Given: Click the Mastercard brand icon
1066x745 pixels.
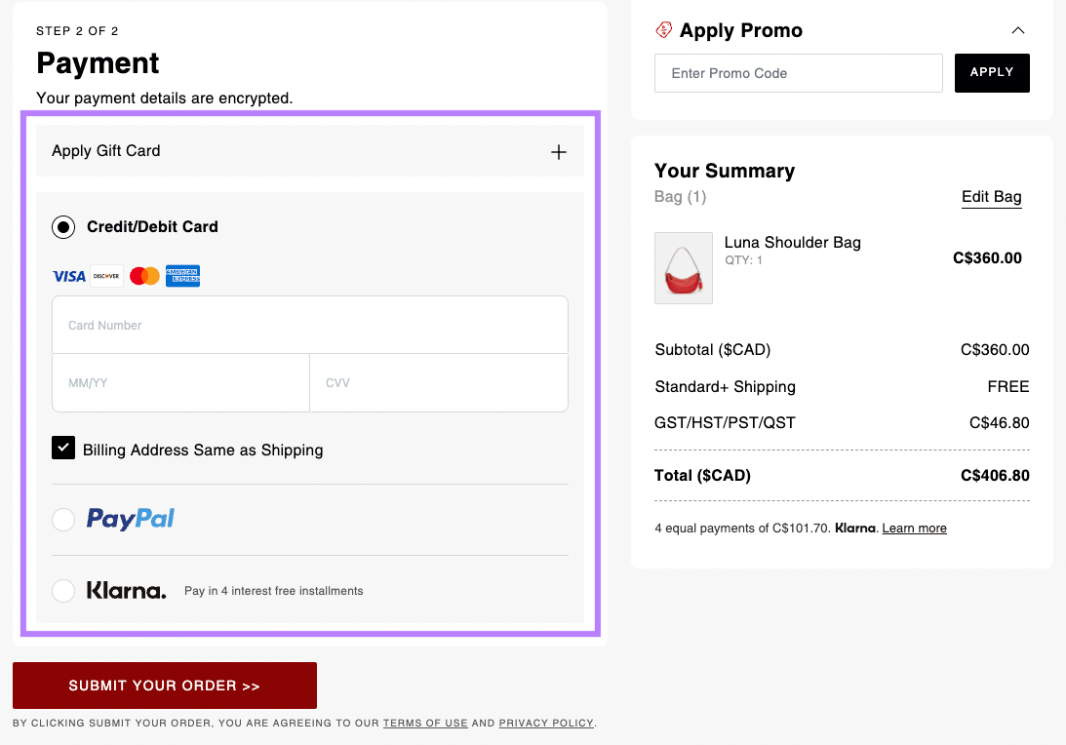Looking at the screenshot, I should (x=143, y=275).
